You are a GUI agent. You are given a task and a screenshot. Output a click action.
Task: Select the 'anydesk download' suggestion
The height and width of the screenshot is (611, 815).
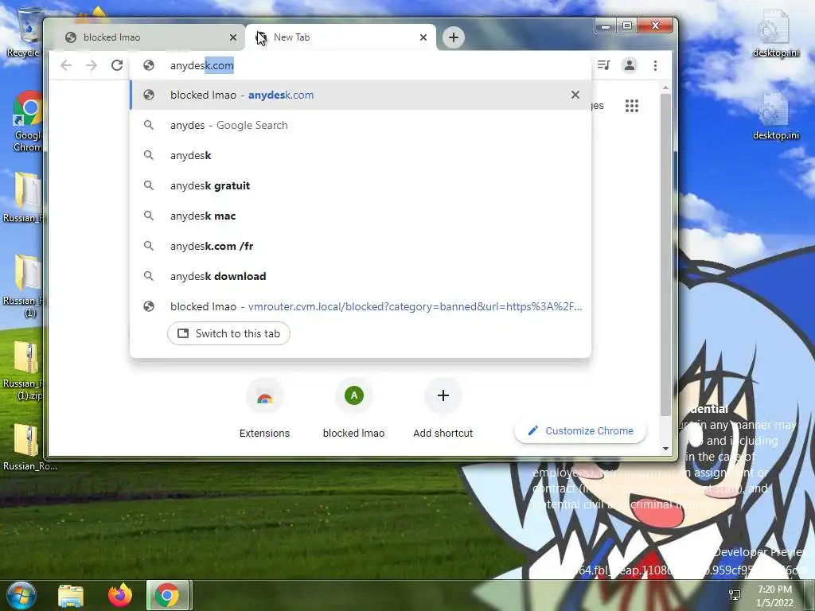click(361, 276)
